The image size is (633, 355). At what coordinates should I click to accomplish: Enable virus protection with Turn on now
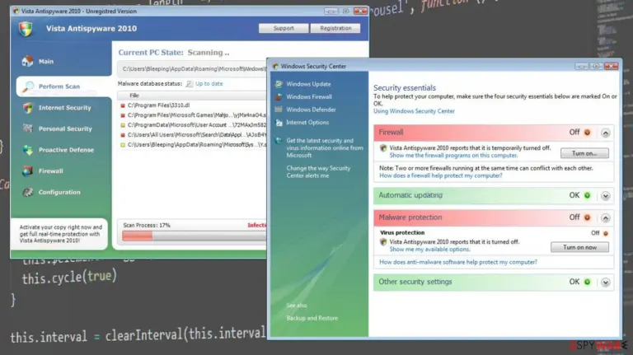(579, 247)
